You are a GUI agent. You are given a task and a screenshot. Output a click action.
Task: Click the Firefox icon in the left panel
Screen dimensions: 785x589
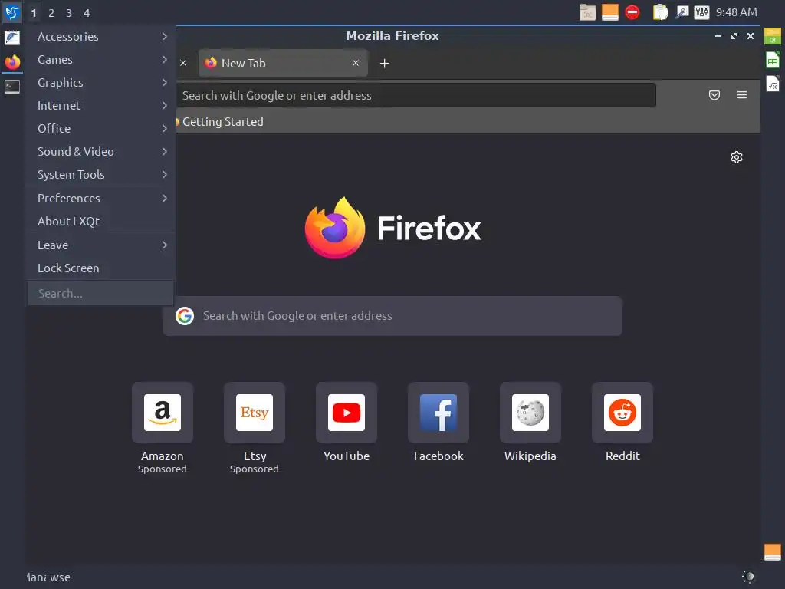coord(12,62)
